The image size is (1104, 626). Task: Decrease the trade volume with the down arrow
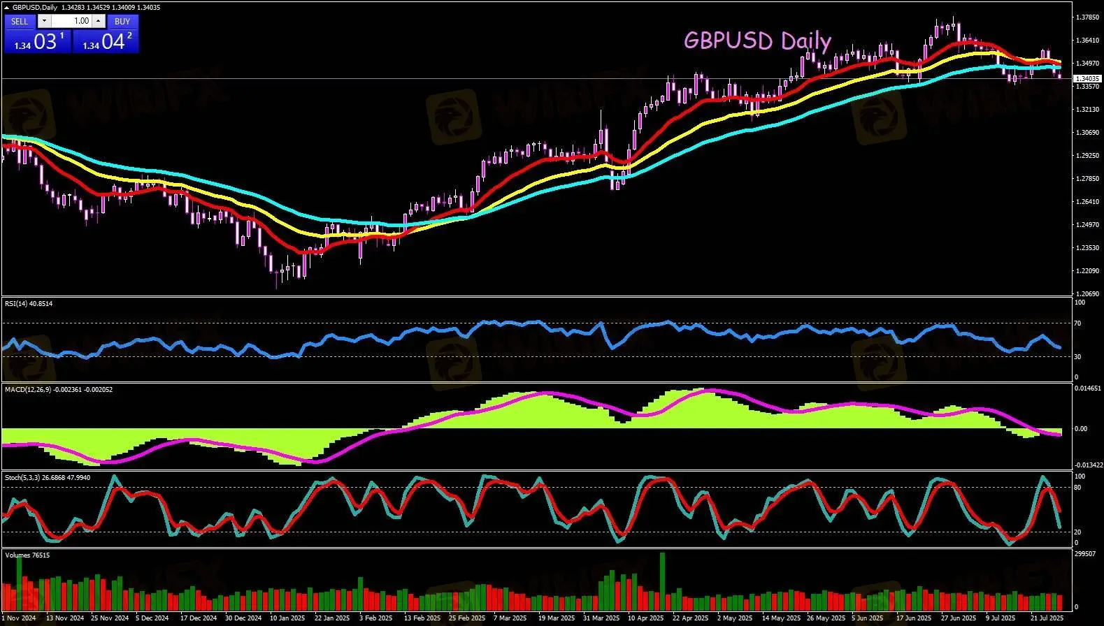44,21
